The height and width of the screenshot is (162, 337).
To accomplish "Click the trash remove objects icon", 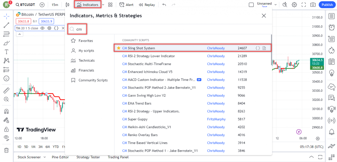I will tap(7, 150).
